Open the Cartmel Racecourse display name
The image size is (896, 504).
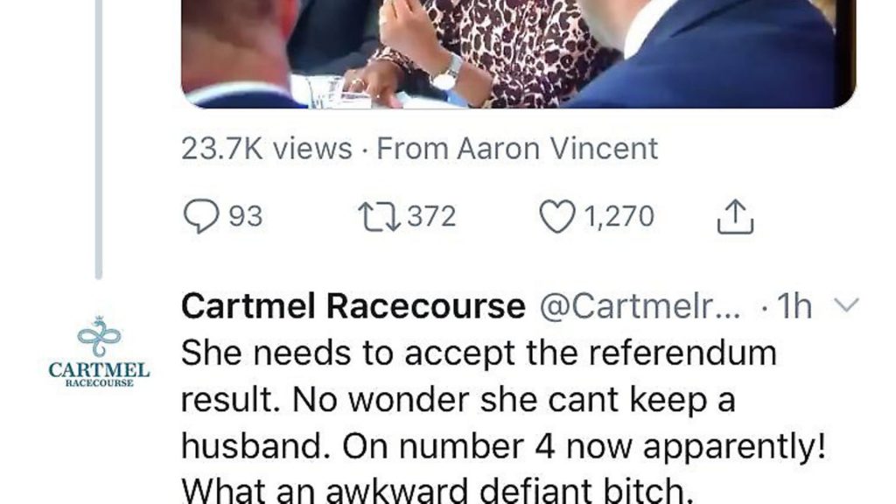coord(353,305)
